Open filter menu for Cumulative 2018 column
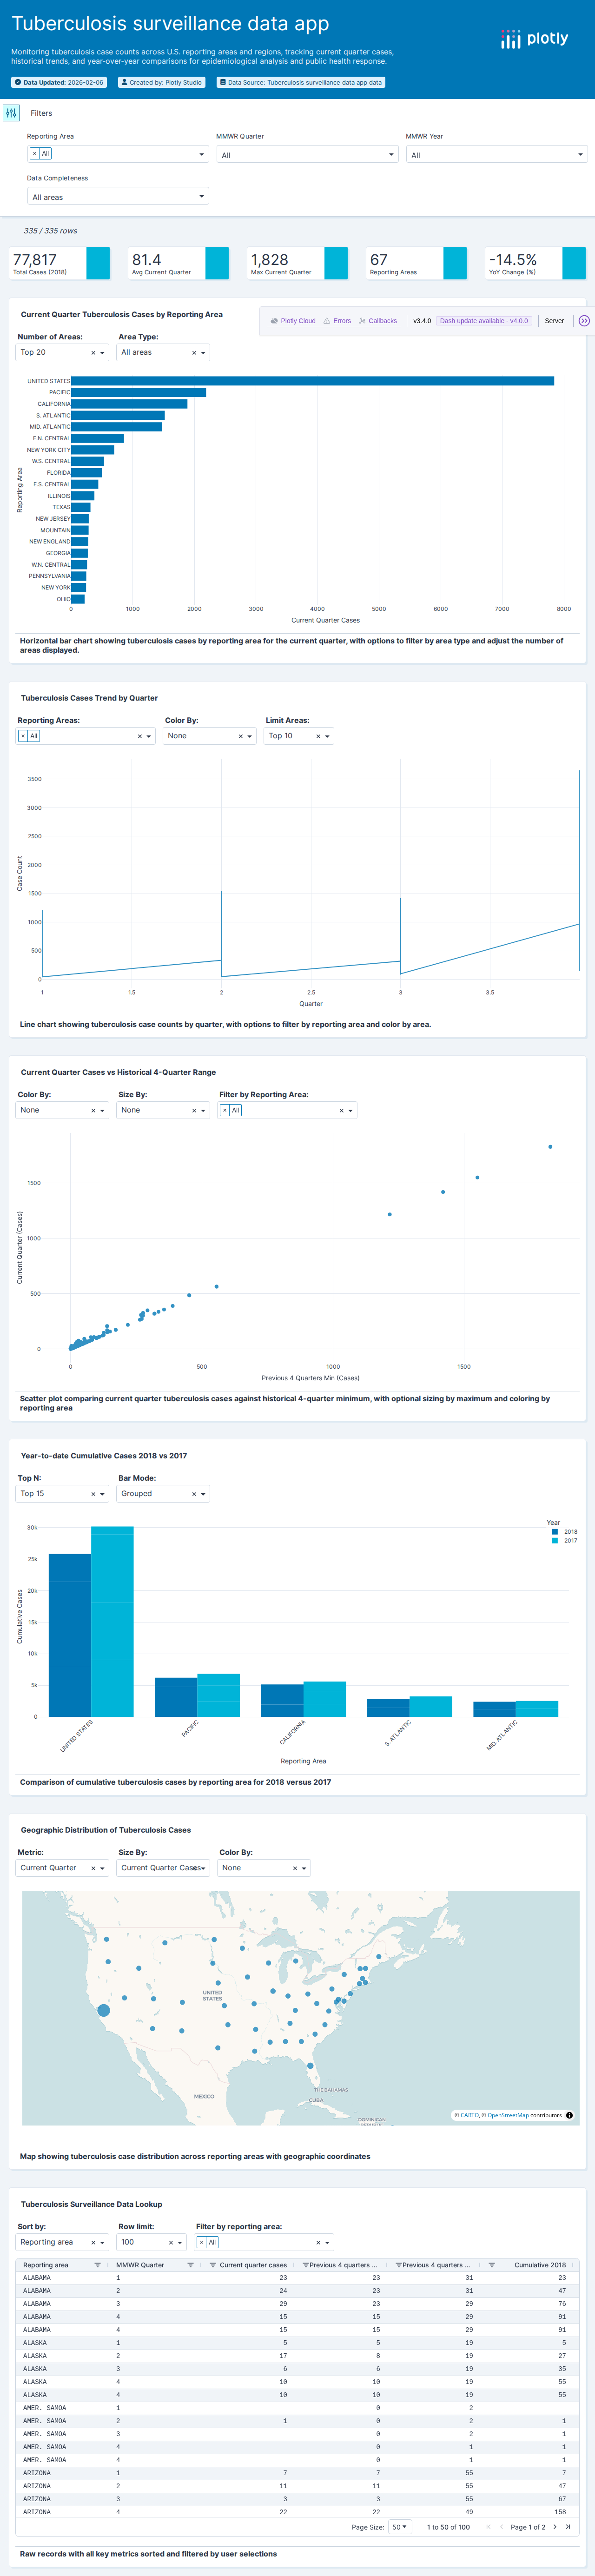The image size is (595, 2576). [491, 2265]
